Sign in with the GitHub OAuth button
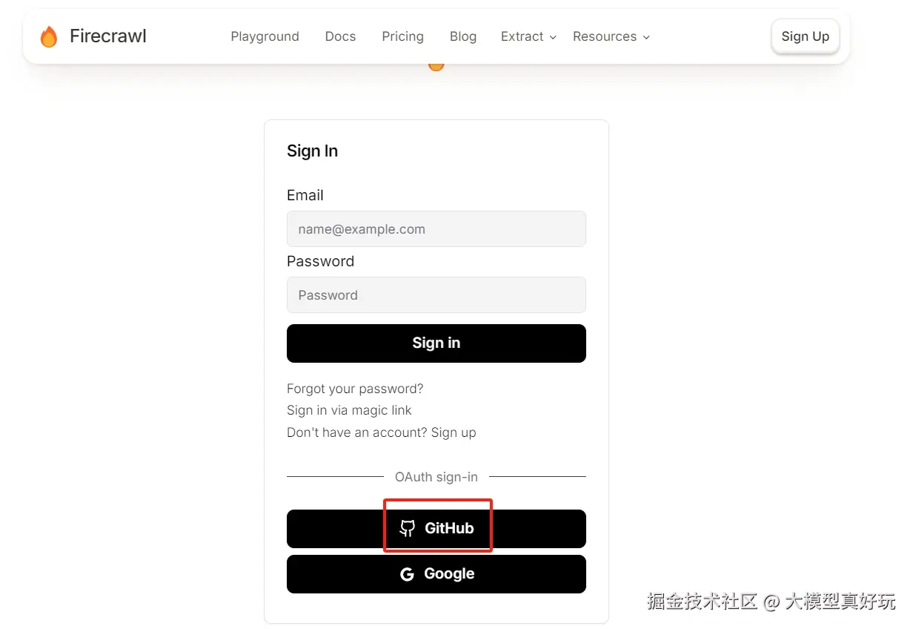This screenshot has height=629, width=913. coord(436,529)
